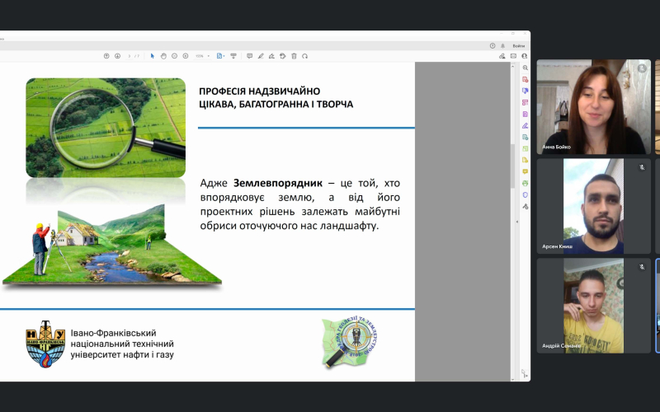
Task: Select Андрій Семанів's video tile
Action: (x=594, y=306)
